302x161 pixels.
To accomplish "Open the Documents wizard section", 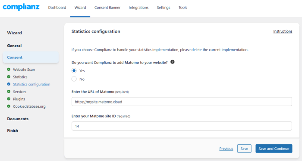I will [x=18, y=119].
